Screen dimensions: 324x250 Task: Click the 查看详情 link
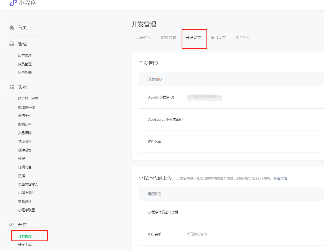coord(280,178)
